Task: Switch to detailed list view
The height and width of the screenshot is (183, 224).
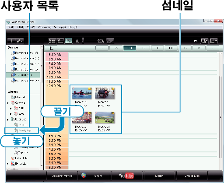Action: 60,41
